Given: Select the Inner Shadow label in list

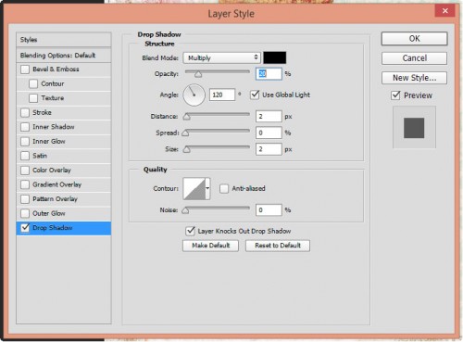Looking at the screenshot, I should pos(54,127).
